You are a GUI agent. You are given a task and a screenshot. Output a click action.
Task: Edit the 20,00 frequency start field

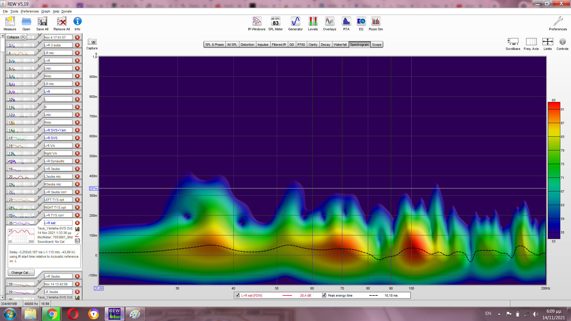(99, 288)
